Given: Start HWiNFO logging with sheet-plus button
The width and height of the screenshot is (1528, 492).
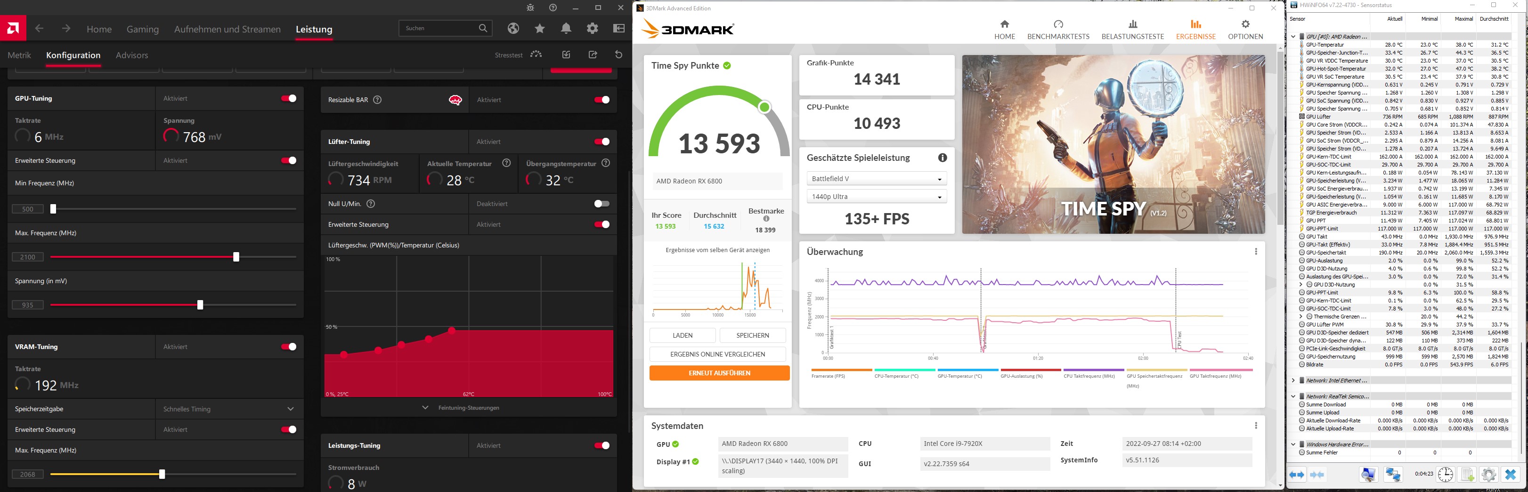Looking at the screenshot, I should point(1468,475).
